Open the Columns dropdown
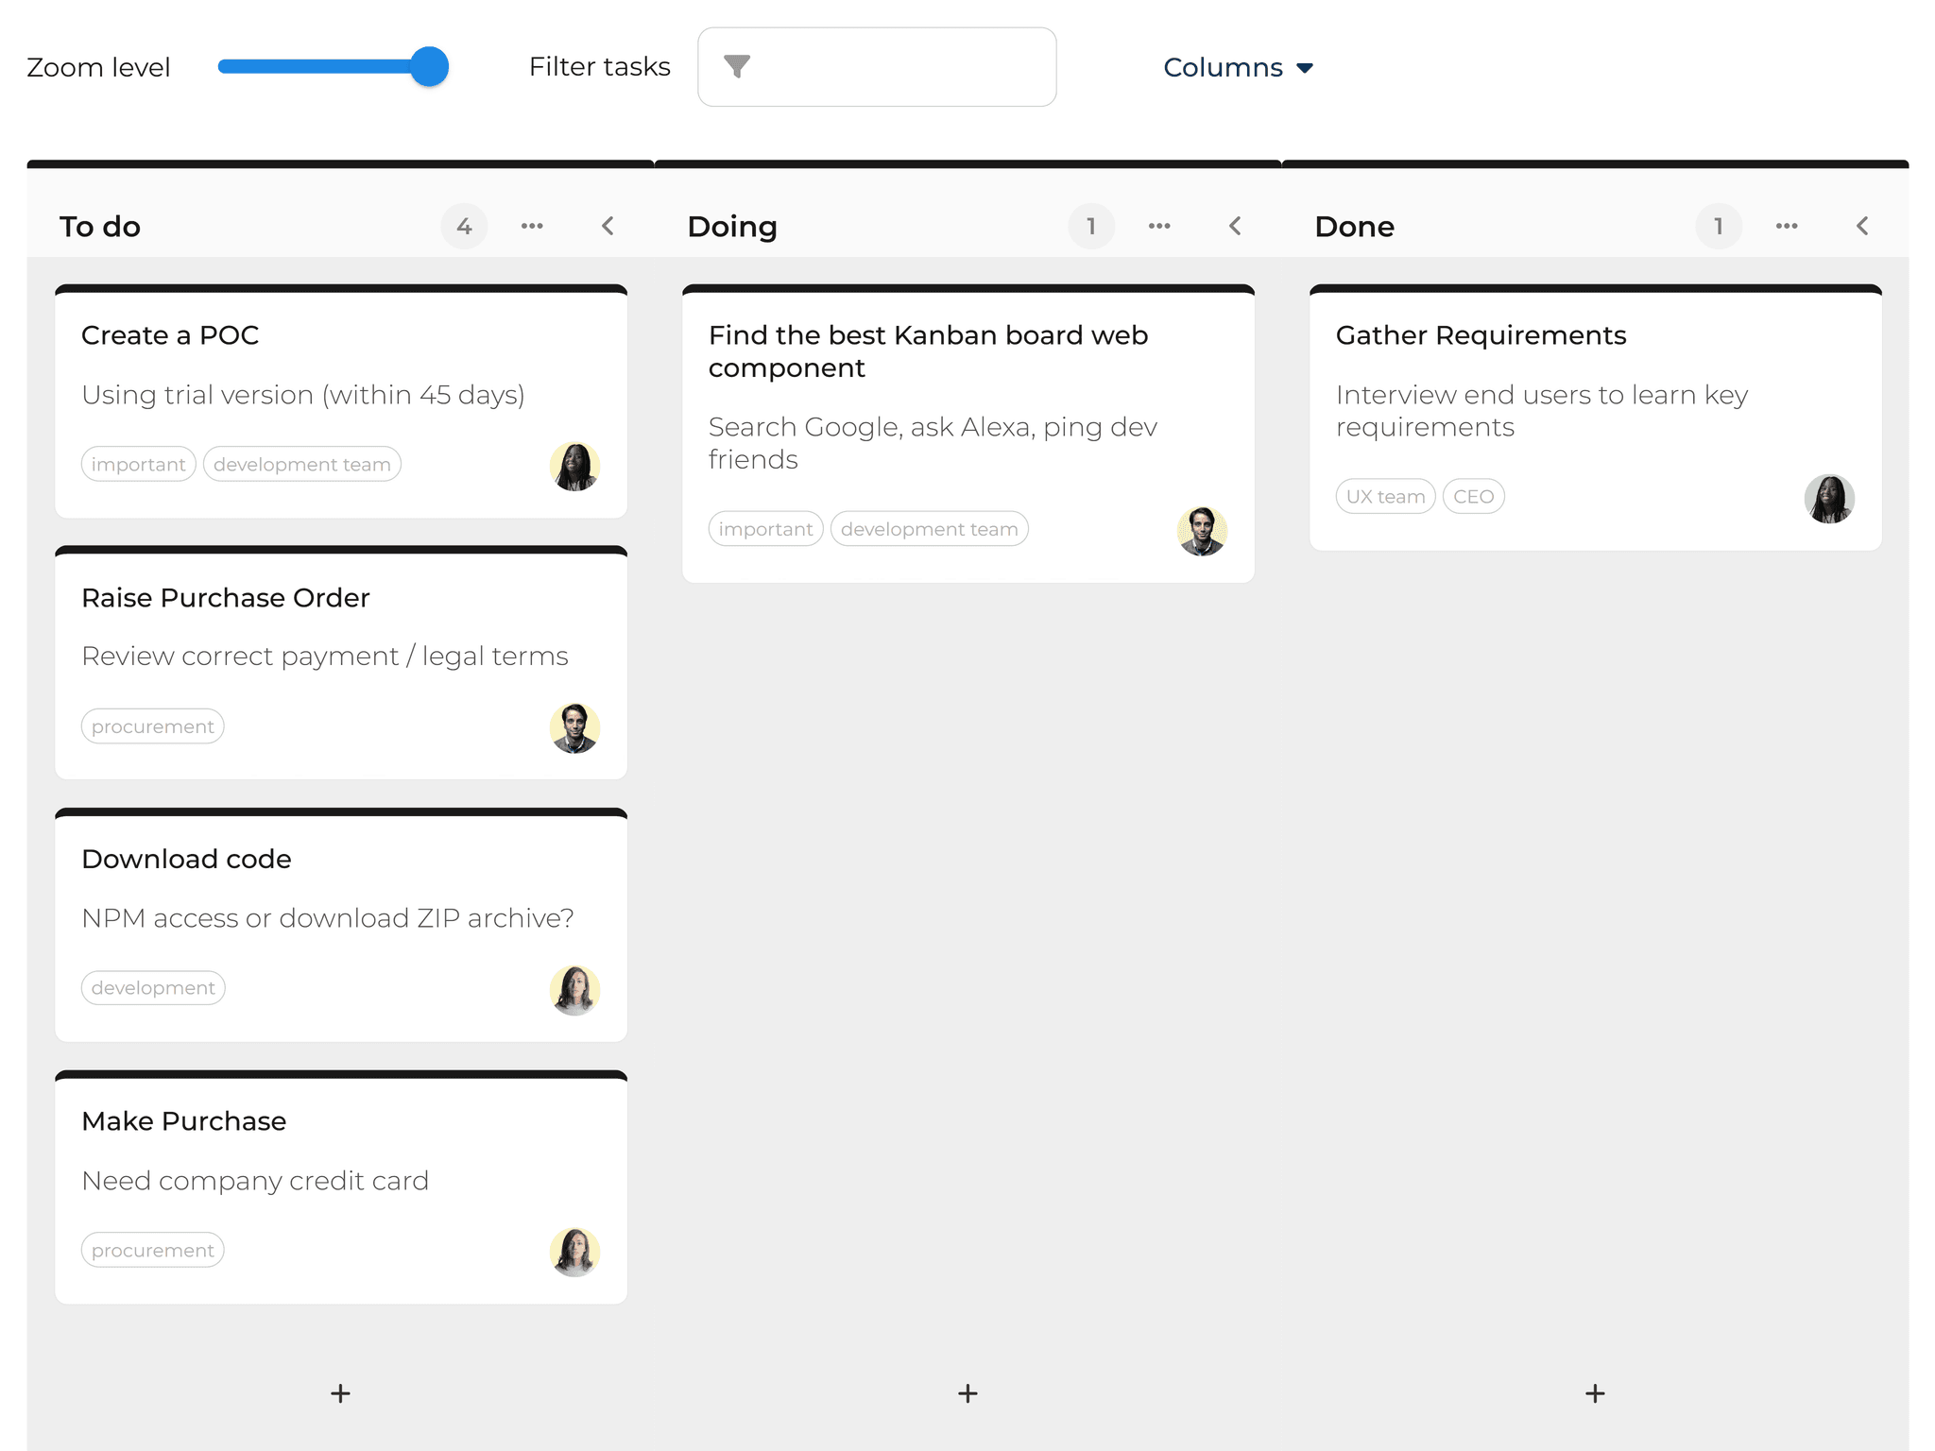Viewport: 1935px width, 1451px height. [1238, 67]
